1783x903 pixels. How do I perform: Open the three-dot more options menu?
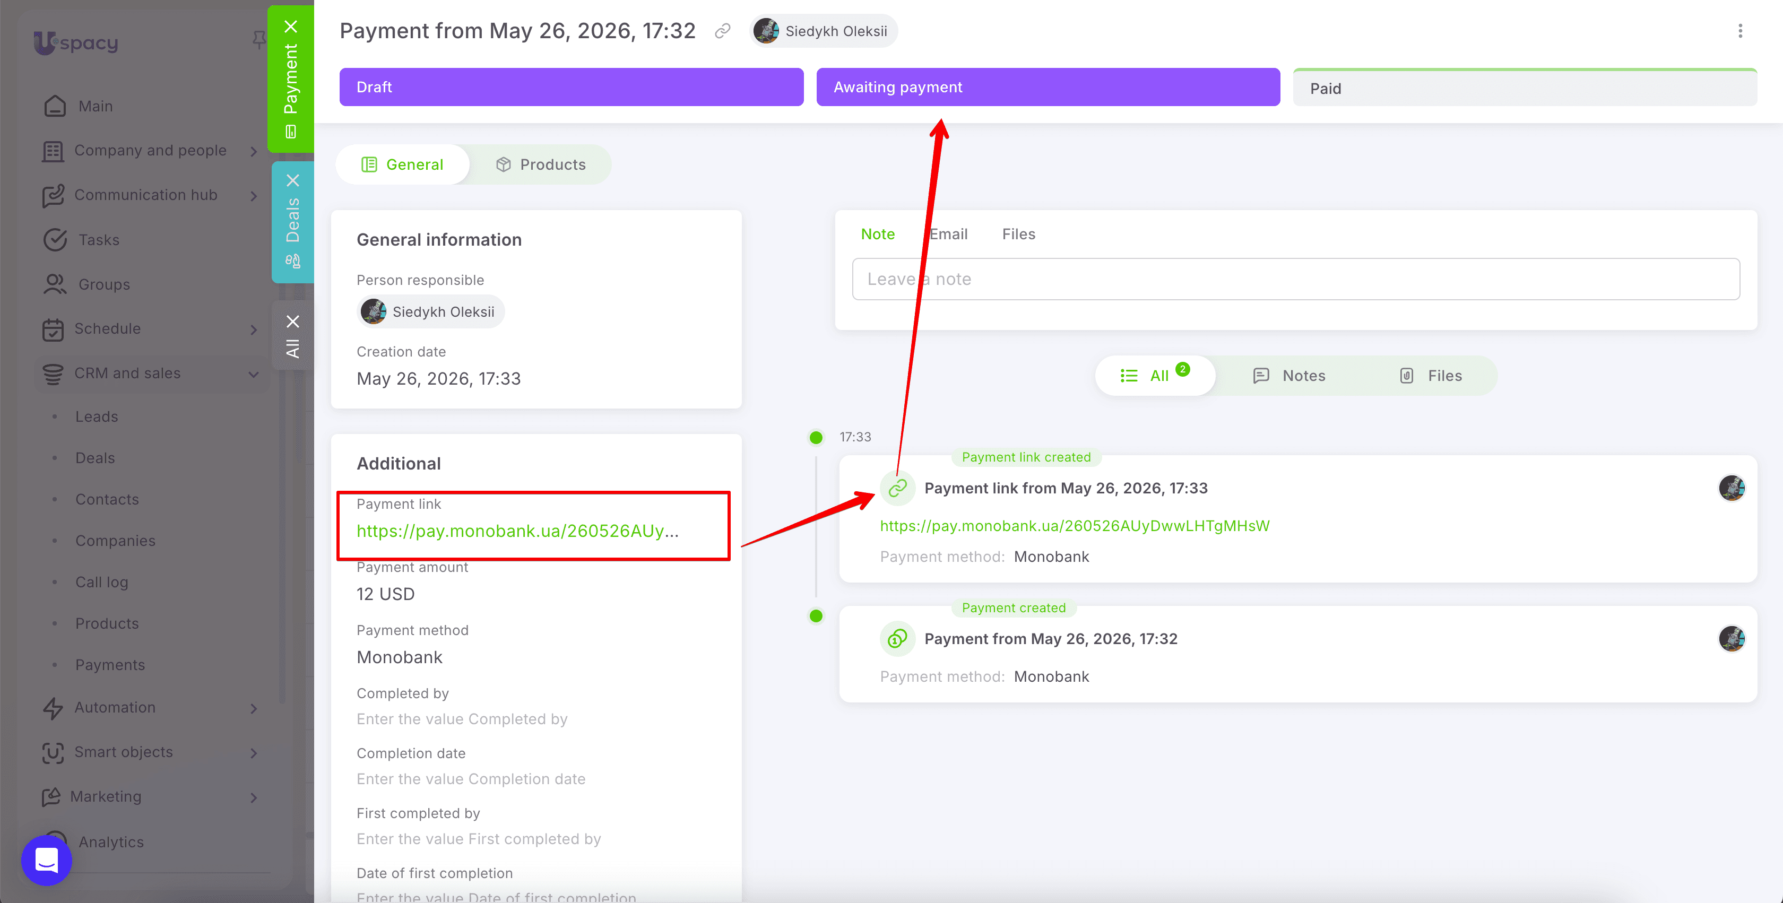click(1740, 31)
